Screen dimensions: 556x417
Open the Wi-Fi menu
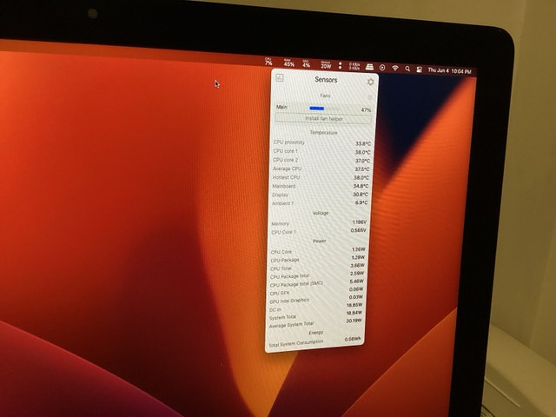395,68
